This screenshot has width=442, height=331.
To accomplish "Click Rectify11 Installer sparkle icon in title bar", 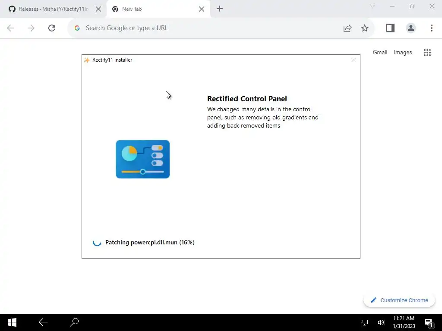I will point(87,60).
